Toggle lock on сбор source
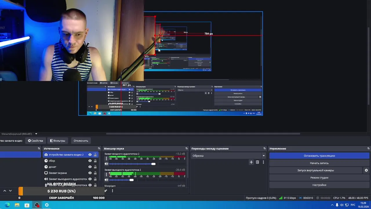This screenshot has height=209, width=371. pos(95,161)
